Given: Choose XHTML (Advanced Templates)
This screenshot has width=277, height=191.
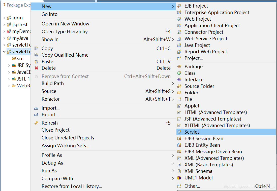Looking at the screenshot, I should coord(226,125).
